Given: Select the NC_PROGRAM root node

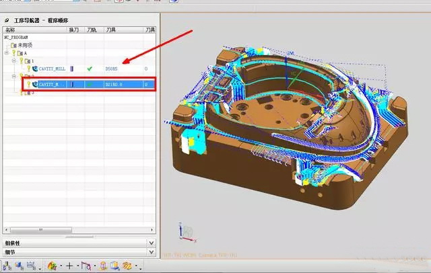Looking at the screenshot, I should coord(16,38).
